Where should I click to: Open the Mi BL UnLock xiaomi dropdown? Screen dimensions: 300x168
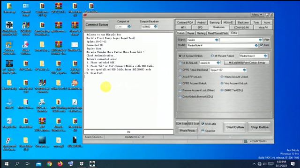(218, 63)
